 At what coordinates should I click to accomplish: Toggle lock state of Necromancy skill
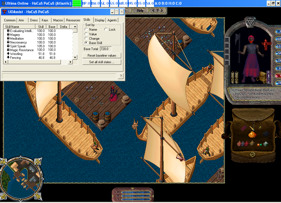click(8, 42)
